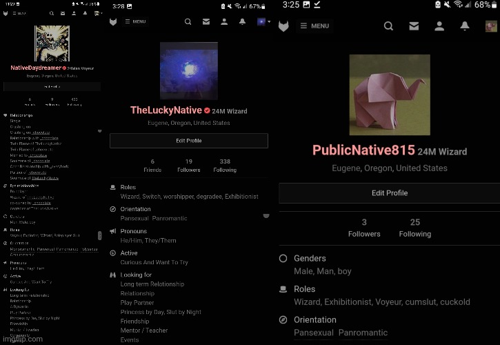
Task: Open the MENU hamburger above PublicNative815
Action: coord(314,26)
